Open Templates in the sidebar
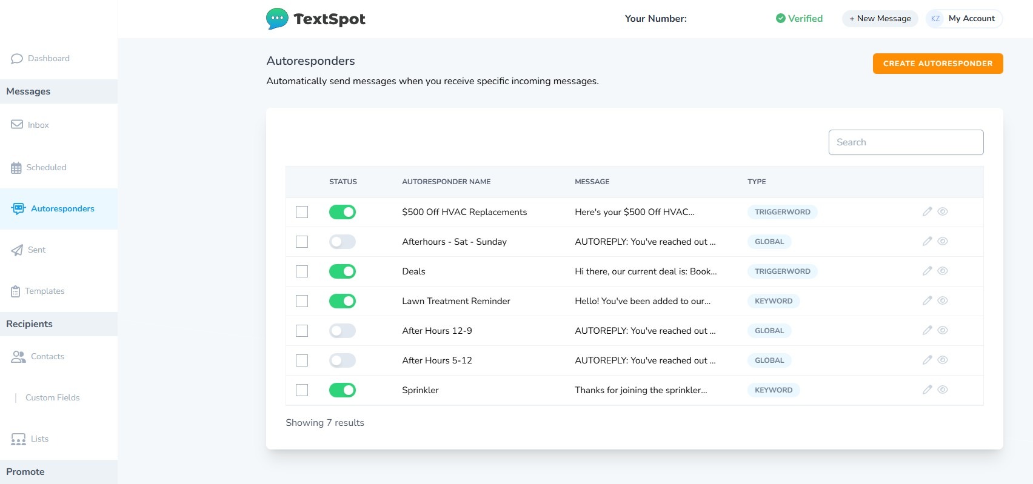 click(x=44, y=291)
